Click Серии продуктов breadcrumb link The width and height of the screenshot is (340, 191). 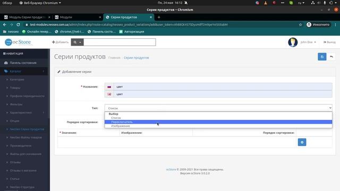click(x=136, y=58)
